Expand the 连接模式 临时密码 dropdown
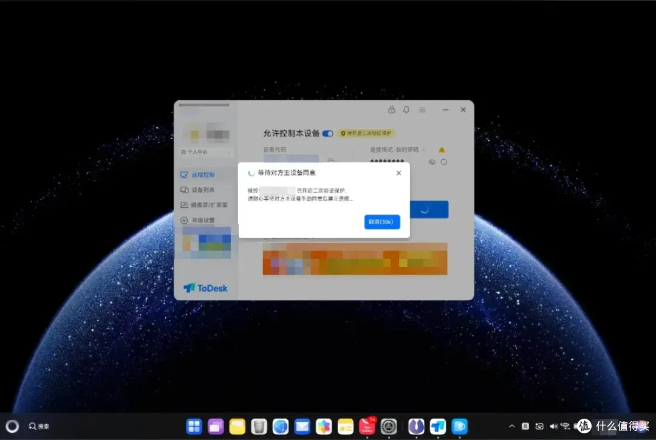 [x=397, y=150]
